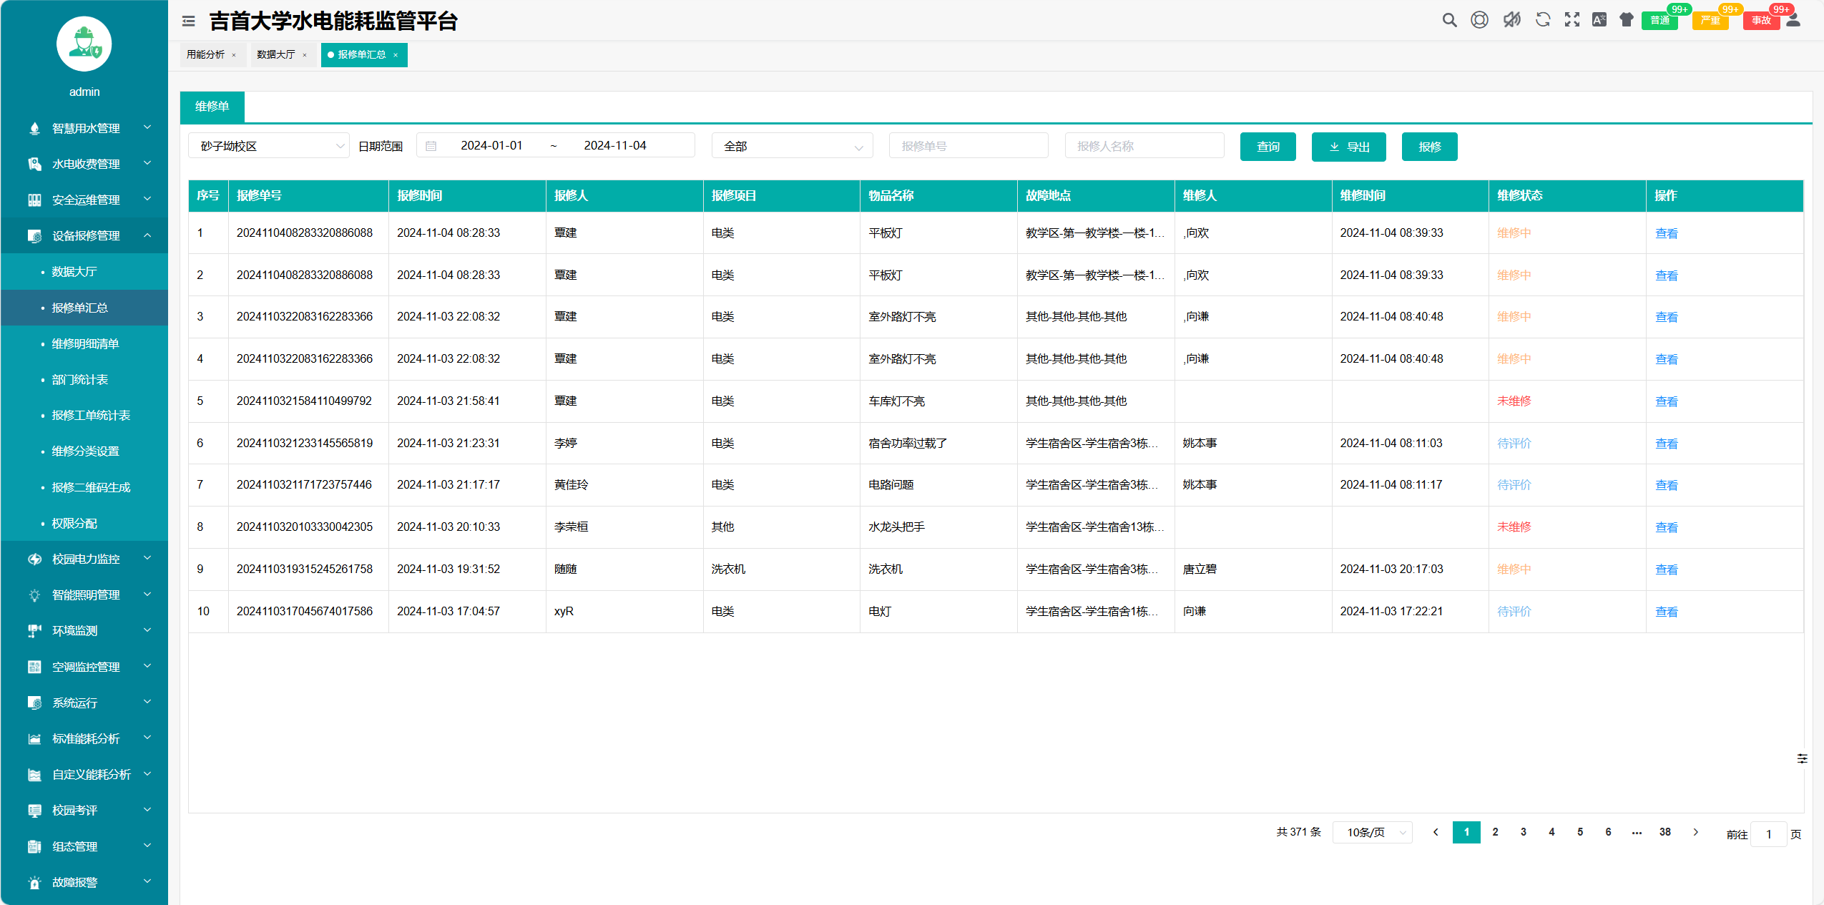
Task: Click the 导出 export button
Action: click(1348, 147)
